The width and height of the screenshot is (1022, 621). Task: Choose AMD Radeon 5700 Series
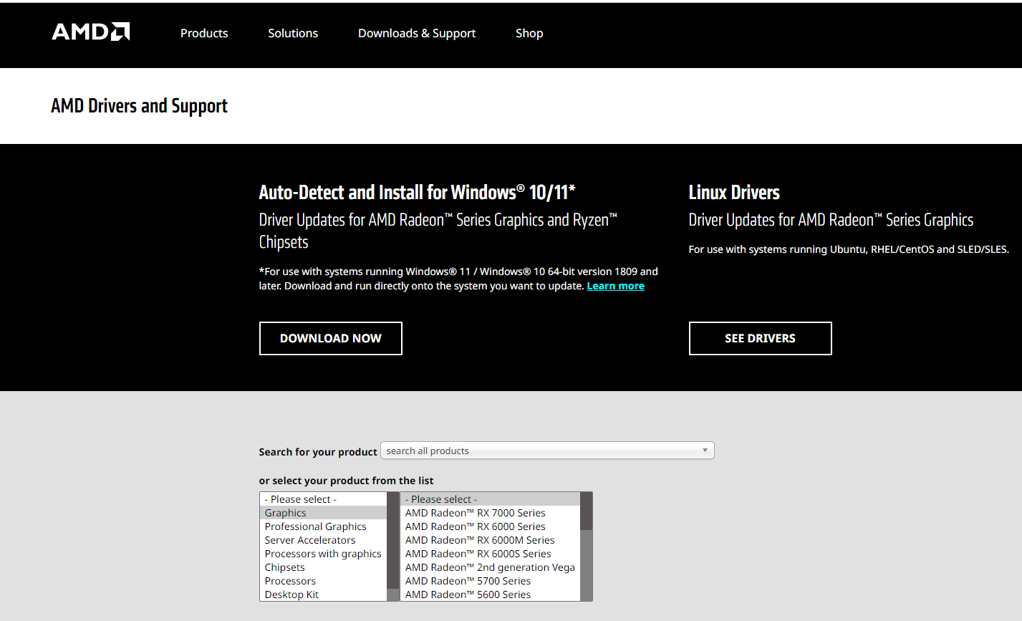point(490,581)
